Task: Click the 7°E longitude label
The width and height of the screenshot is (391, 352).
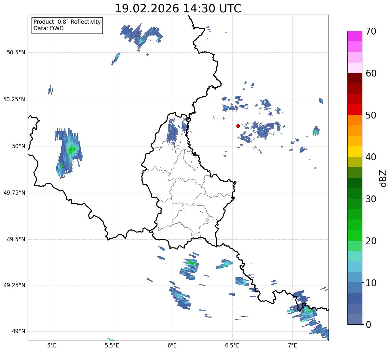Action: (x=293, y=345)
